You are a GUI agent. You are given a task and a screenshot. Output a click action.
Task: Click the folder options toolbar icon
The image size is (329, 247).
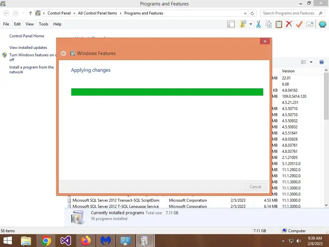click(x=243, y=24)
